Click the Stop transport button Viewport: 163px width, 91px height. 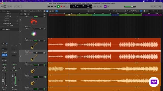55,7
